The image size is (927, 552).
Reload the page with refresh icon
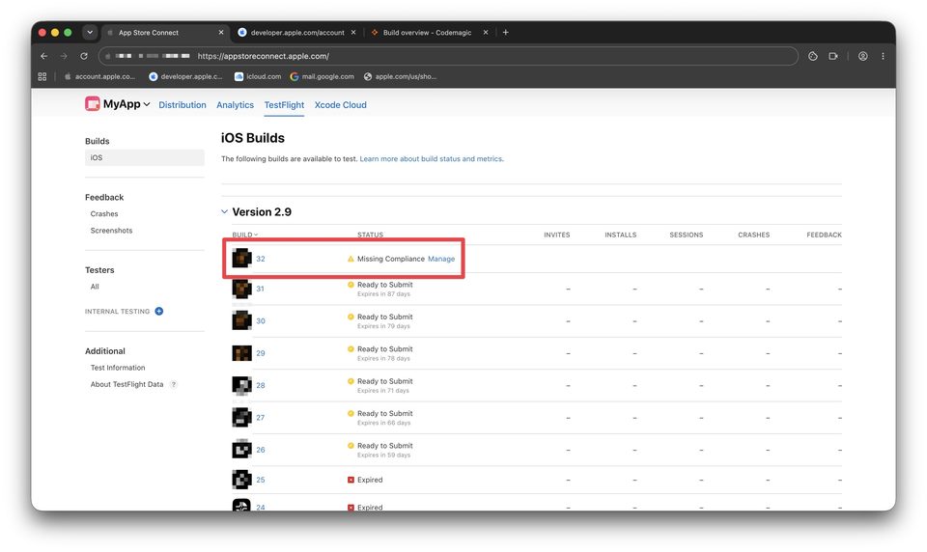click(84, 56)
